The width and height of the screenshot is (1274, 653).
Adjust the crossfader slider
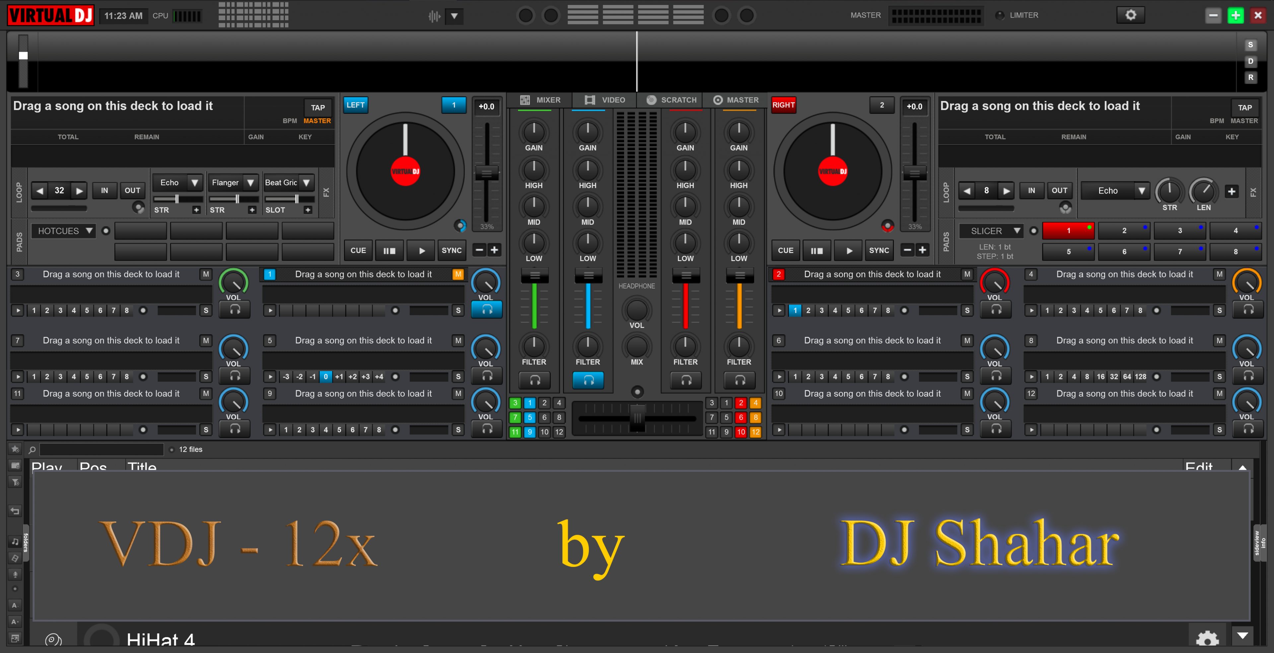click(x=637, y=418)
